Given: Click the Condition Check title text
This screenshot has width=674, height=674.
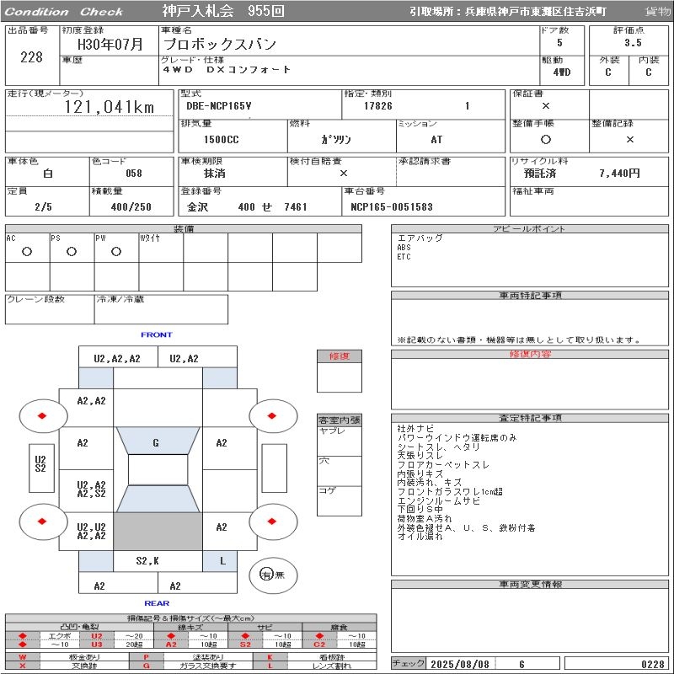Looking at the screenshot, I should tap(64, 12).
